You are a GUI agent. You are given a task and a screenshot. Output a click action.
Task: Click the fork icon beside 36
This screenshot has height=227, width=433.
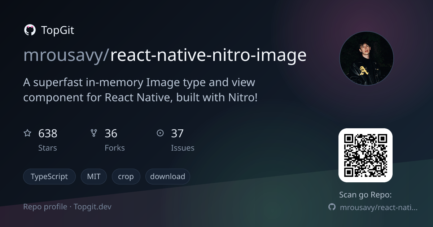[x=94, y=133]
